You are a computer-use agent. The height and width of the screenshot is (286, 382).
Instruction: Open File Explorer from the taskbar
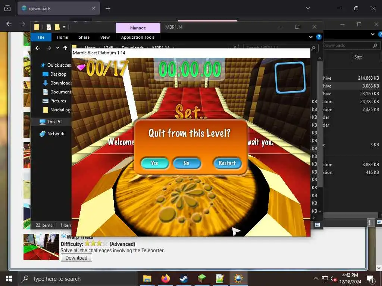point(147,279)
